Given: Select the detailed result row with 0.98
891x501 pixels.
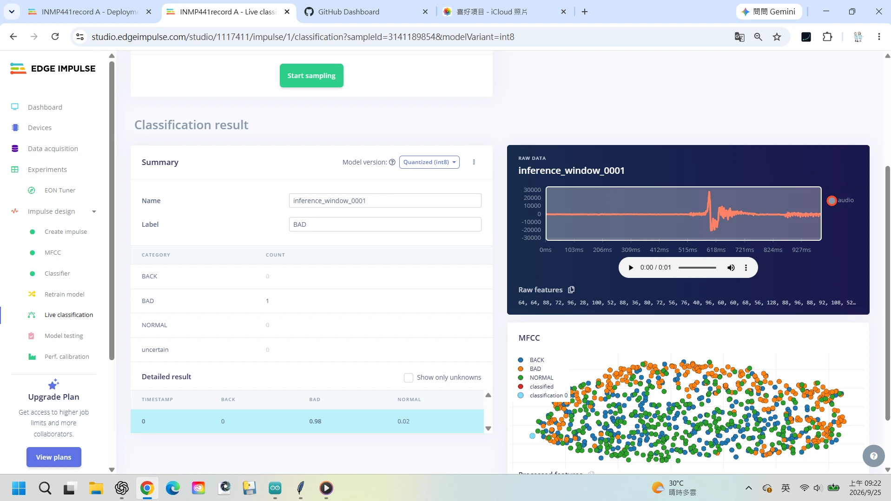Looking at the screenshot, I should (307, 421).
